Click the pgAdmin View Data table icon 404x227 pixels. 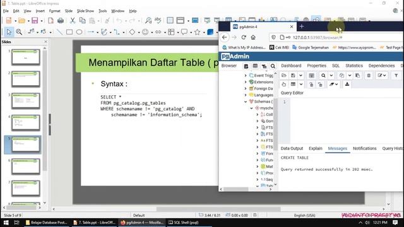255,66
